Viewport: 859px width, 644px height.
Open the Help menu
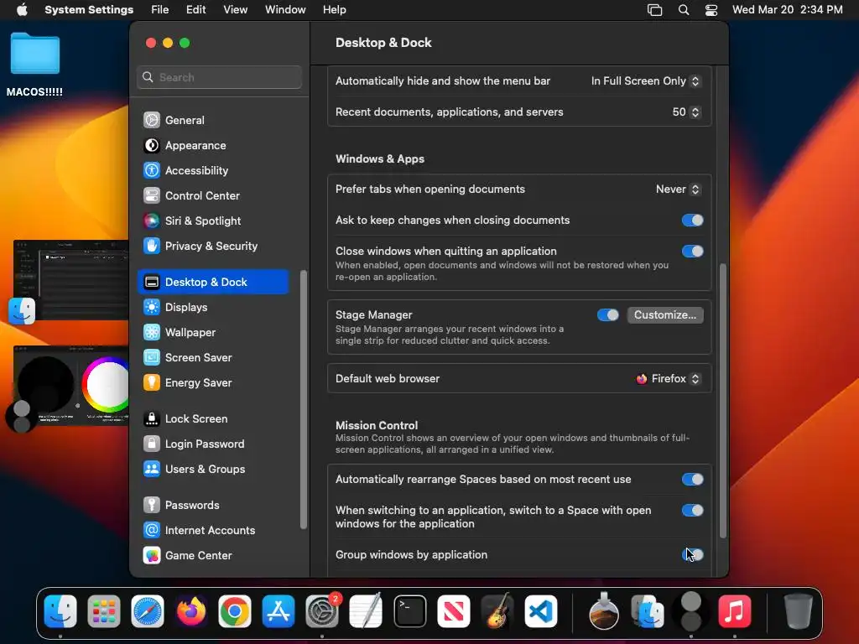click(x=334, y=10)
